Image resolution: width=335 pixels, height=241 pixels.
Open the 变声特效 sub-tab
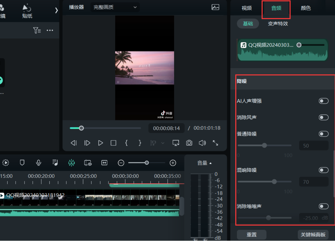coord(278,24)
